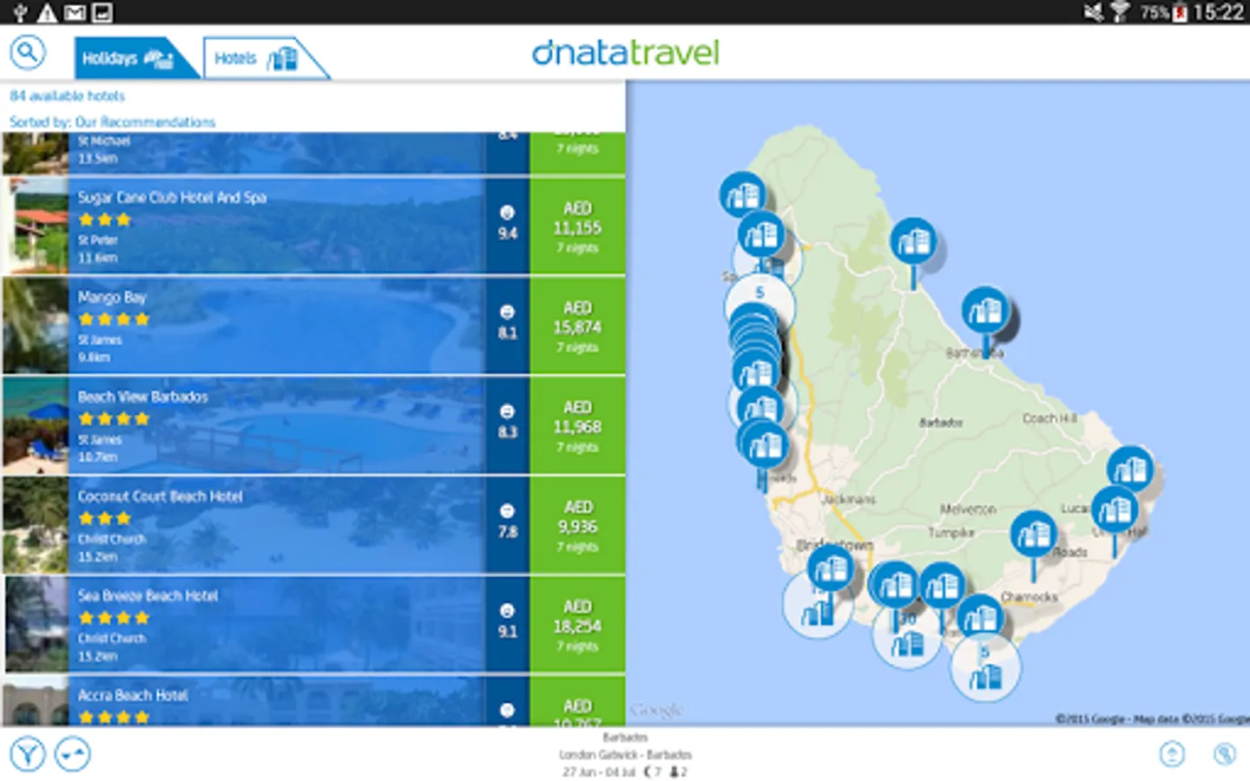Viewport: 1250px width, 781px height.
Task: Tap the Wi-Fi indicator in status bar
Action: coord(1120,12)
